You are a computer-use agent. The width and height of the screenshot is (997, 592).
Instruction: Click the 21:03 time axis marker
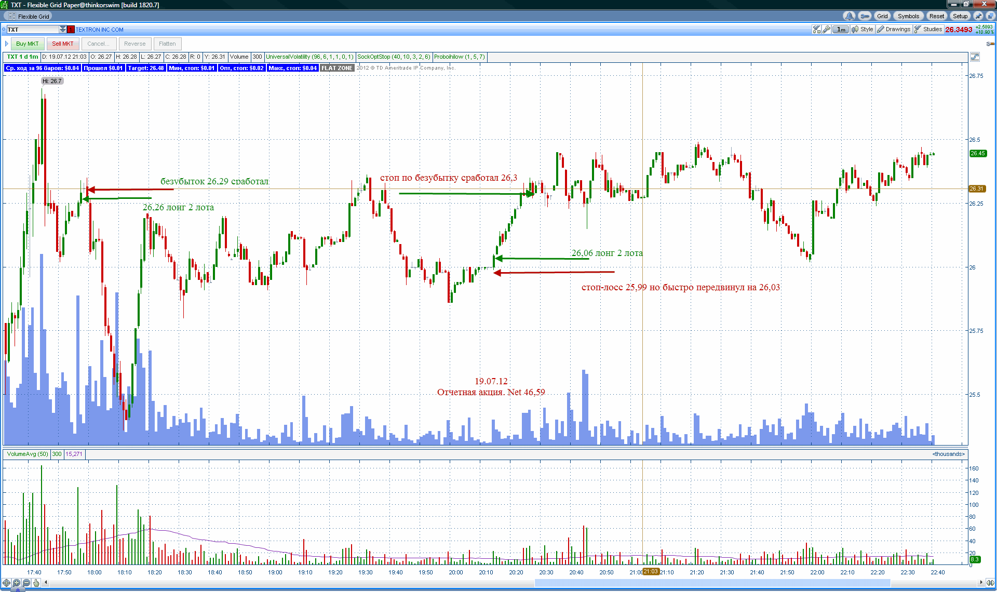[x=650, y=572]
